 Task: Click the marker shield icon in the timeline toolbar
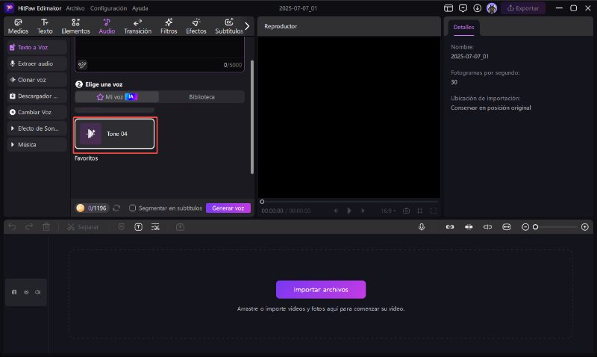pyautogui.click(x=121, y=227)
